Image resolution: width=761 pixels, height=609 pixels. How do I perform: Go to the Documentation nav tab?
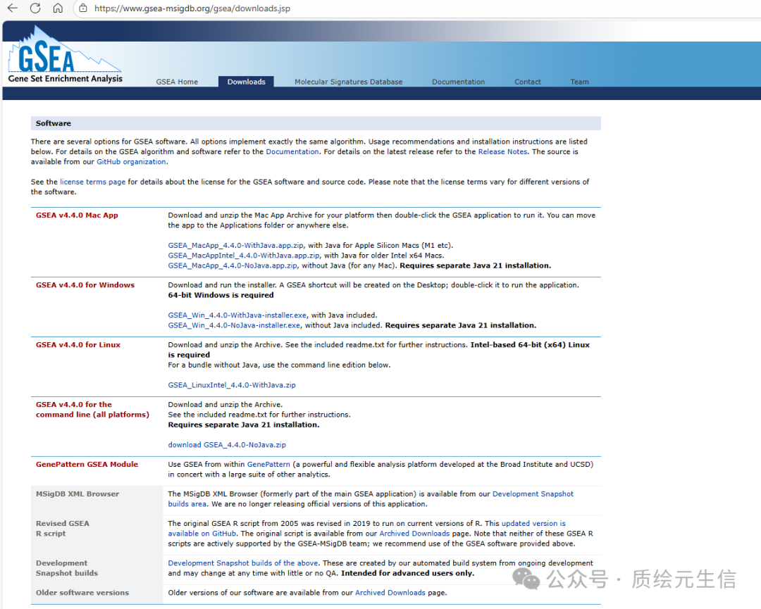(458, 82)
